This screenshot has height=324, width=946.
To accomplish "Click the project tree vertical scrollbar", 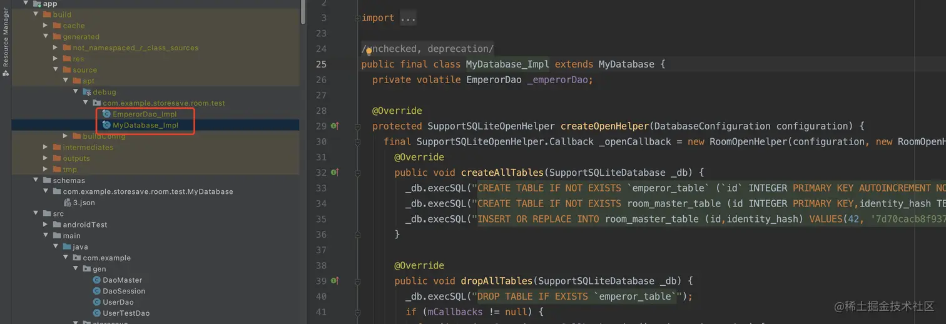I will [303, 12].
